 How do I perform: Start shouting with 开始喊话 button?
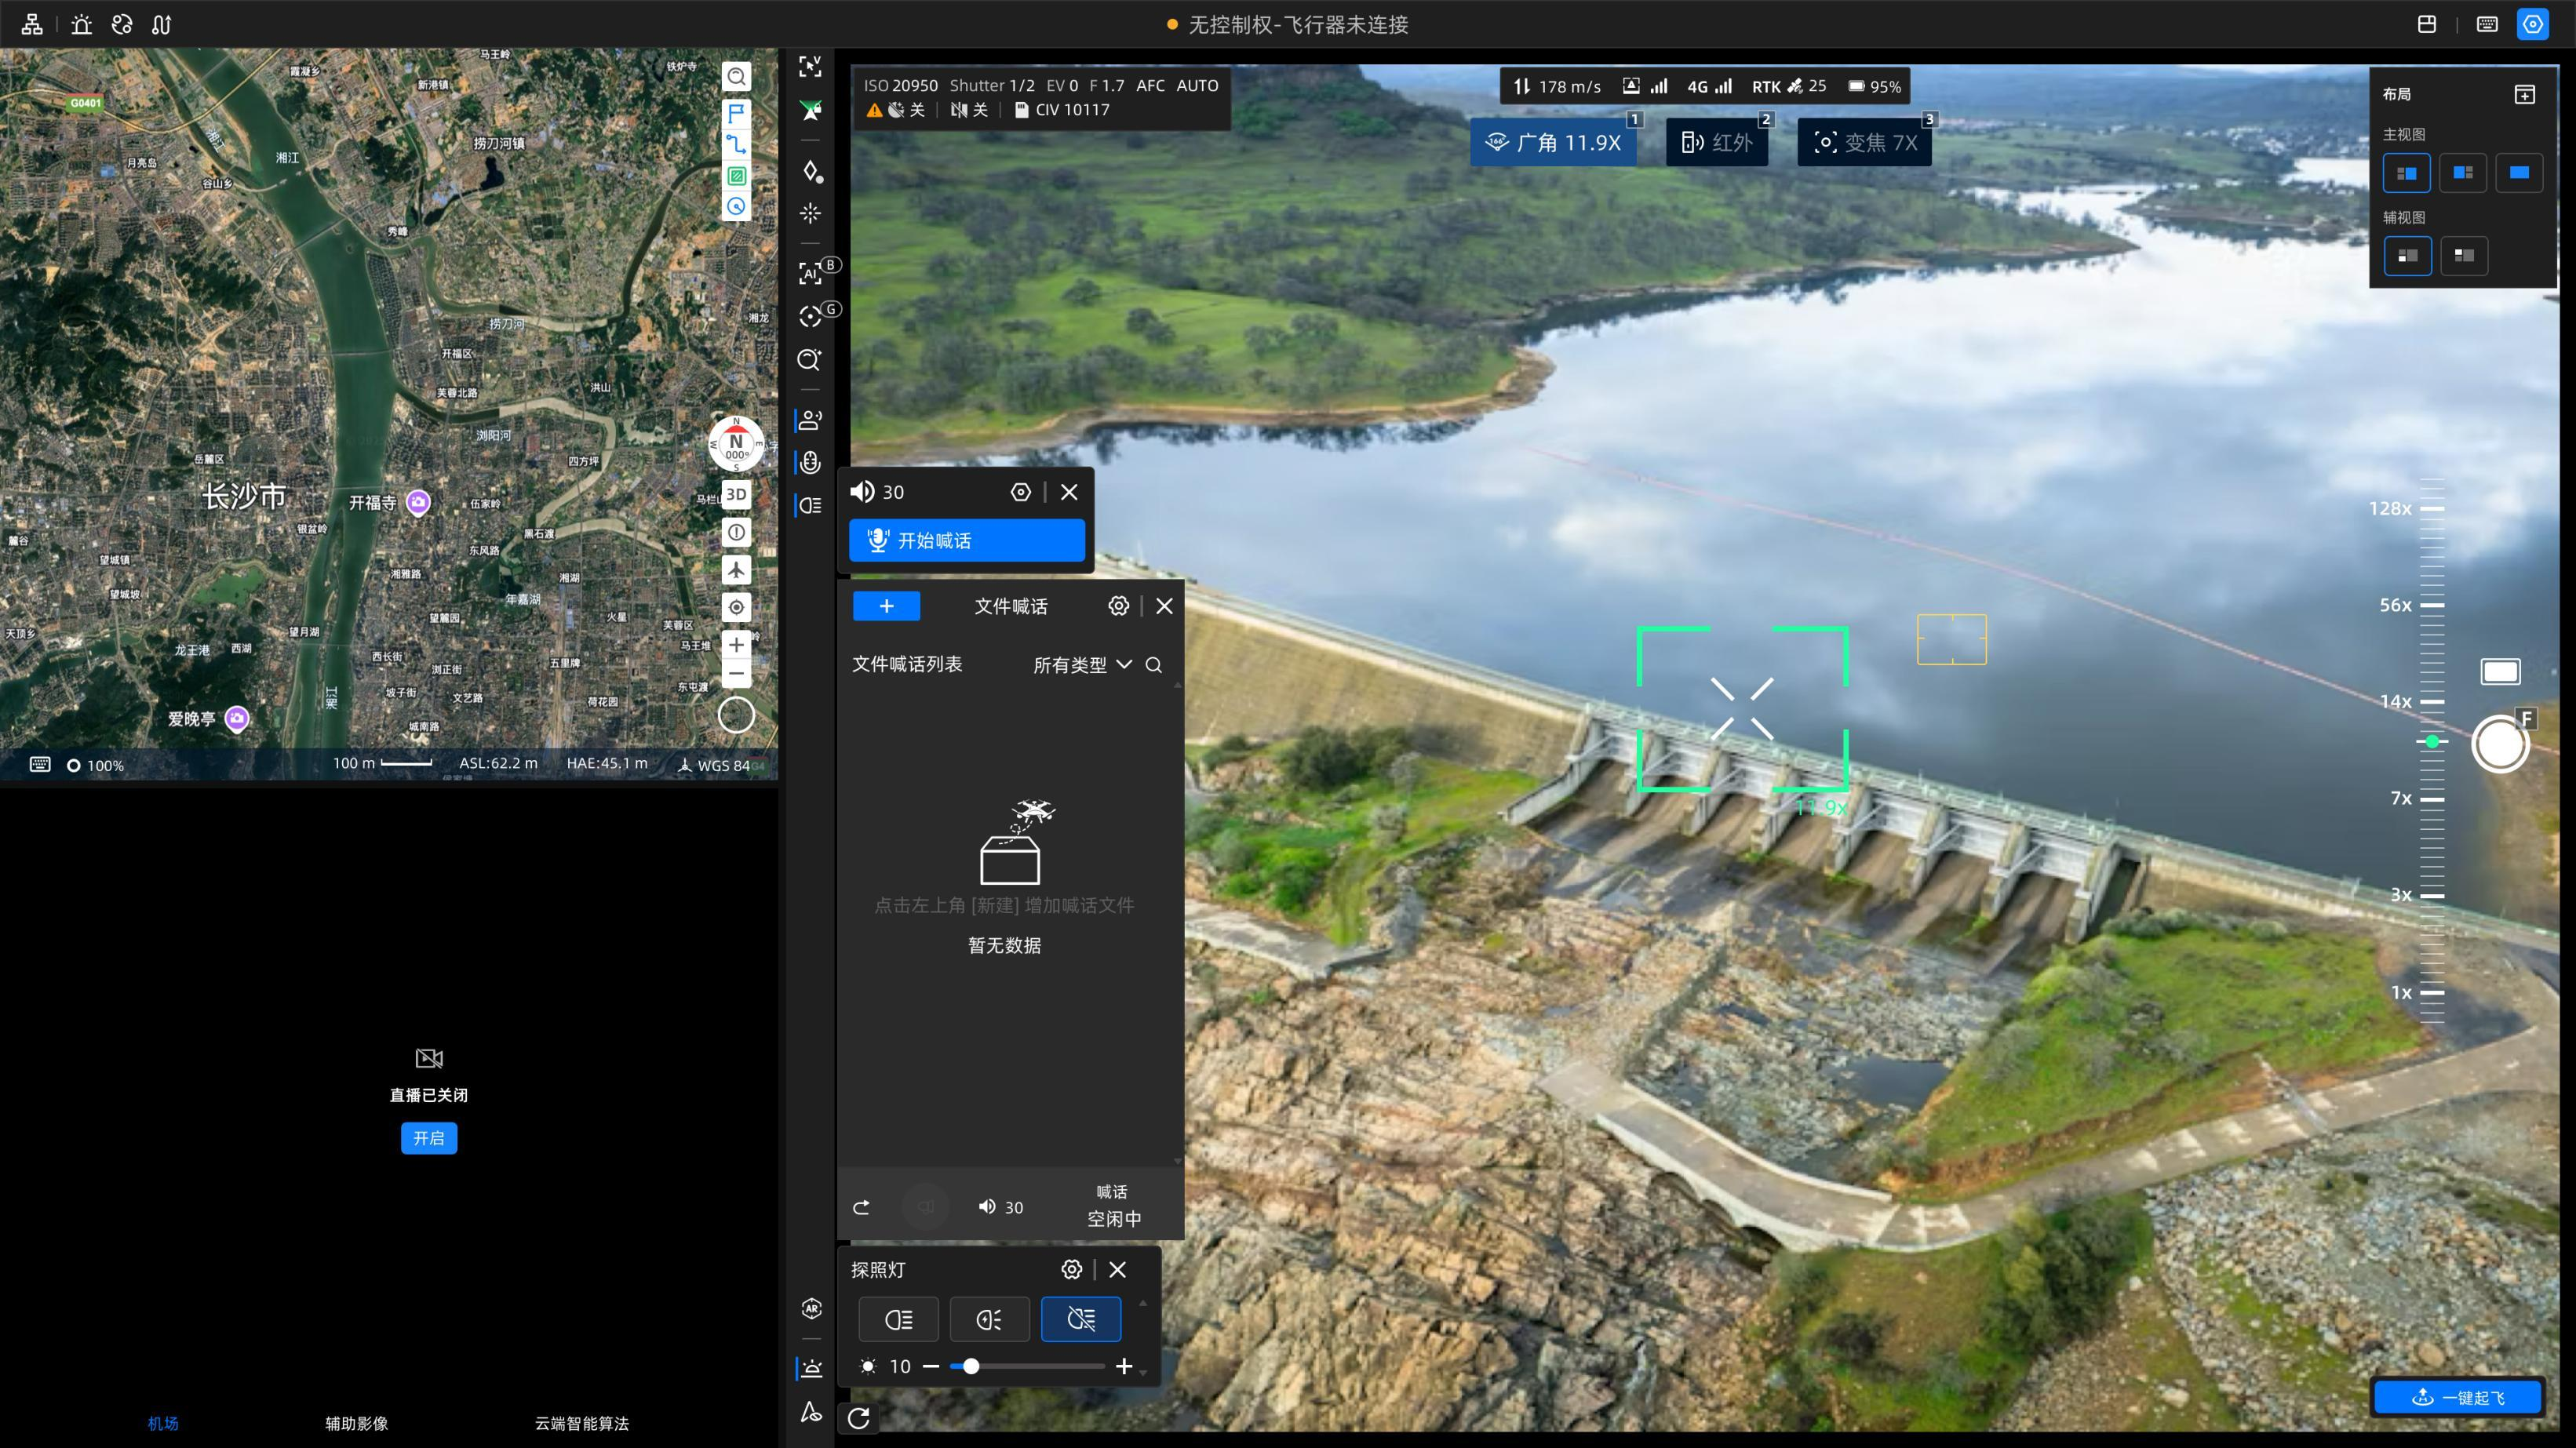966,540
